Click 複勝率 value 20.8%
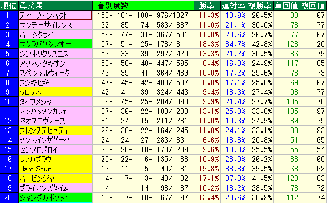The height and width of the screenshot is (203, 327). pos(262,140)
